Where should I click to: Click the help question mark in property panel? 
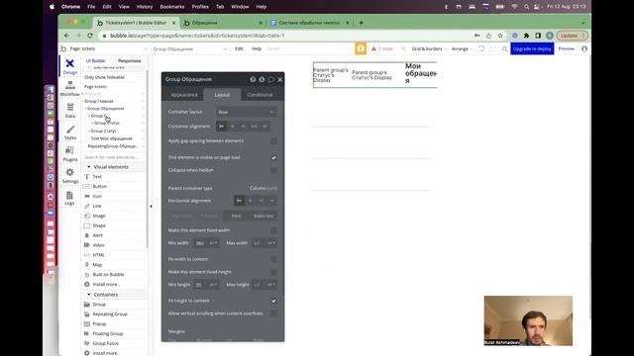coord(253,79)
